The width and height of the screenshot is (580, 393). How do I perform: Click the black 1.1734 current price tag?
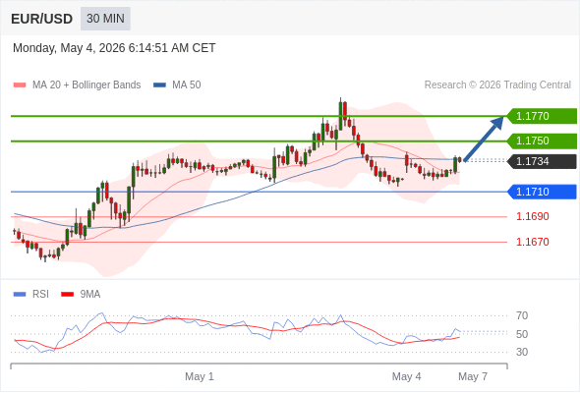coord(542,161)
